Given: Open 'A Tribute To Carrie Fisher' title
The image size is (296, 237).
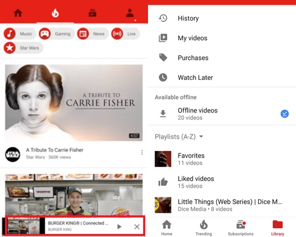Looking at the screenshot, I should coord(54,150).
